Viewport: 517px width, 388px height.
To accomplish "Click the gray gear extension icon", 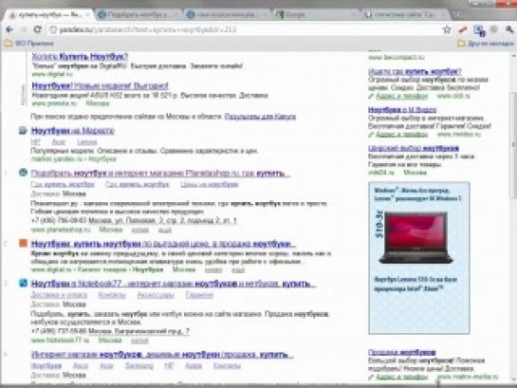I will click(494, 29).
